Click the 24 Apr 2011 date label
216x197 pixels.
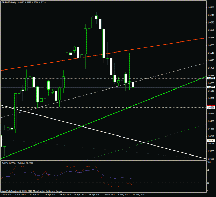pyautogui.click(x=80, y=195)
